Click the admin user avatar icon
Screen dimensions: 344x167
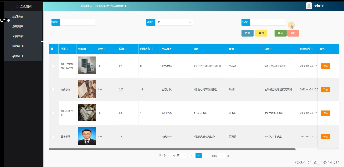point(309,6)
